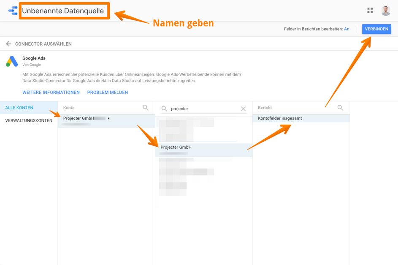398x265 pixels.
Task: Click the Google Ads logo icon
Action: [x=12, y=61]
